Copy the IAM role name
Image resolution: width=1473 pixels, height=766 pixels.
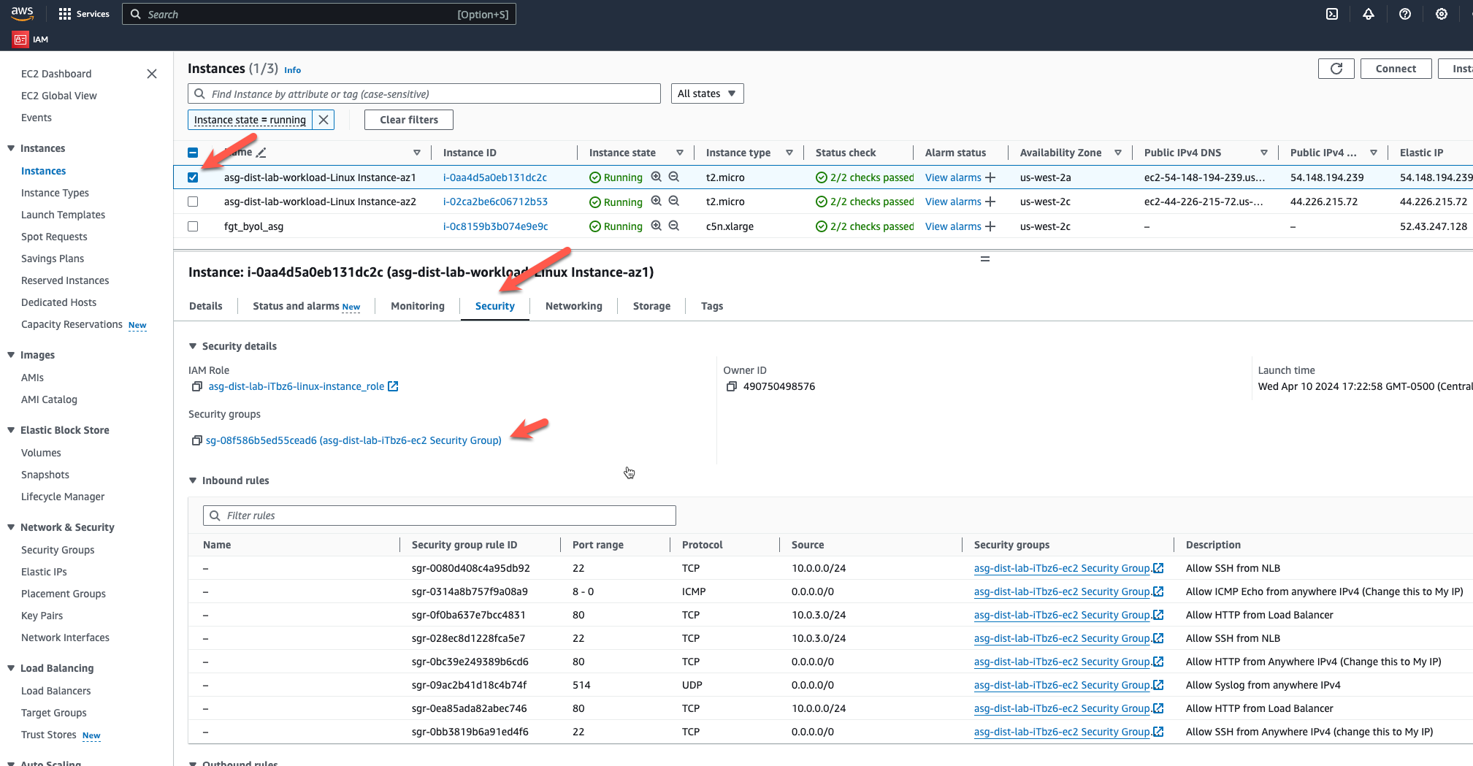(x=196, y=386)
